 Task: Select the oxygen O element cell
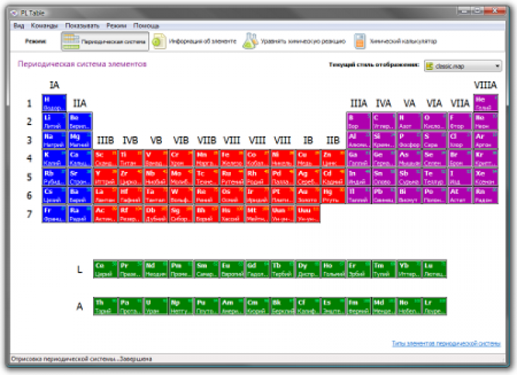[x=435, y=122]
